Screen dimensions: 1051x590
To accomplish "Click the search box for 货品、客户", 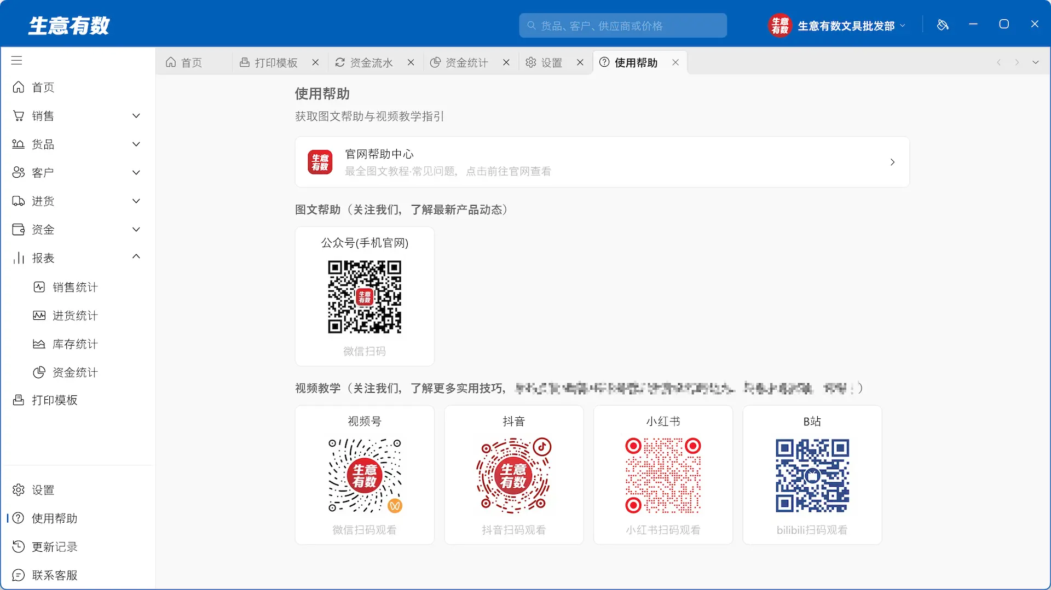I will coord(623,26).
